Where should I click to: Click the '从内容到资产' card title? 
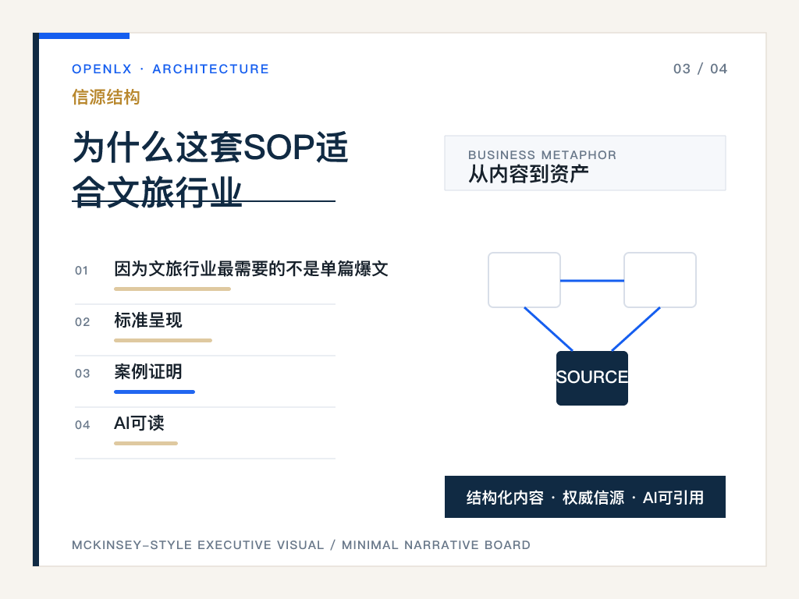click(x=528, y=174)
